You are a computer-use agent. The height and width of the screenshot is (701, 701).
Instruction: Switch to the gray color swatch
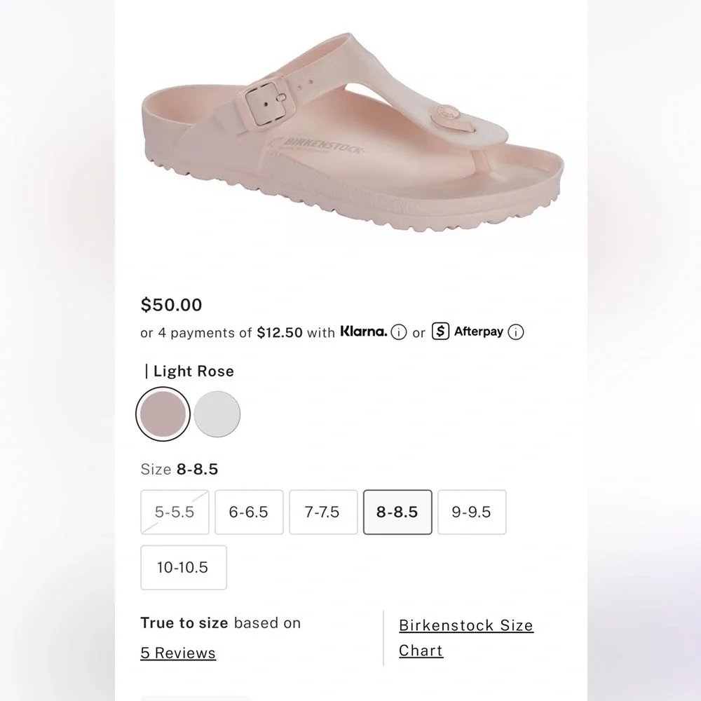click(217, 414)
